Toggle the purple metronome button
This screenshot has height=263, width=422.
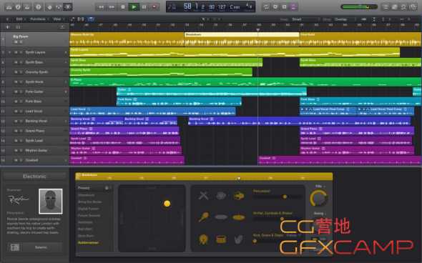[294, 7]
